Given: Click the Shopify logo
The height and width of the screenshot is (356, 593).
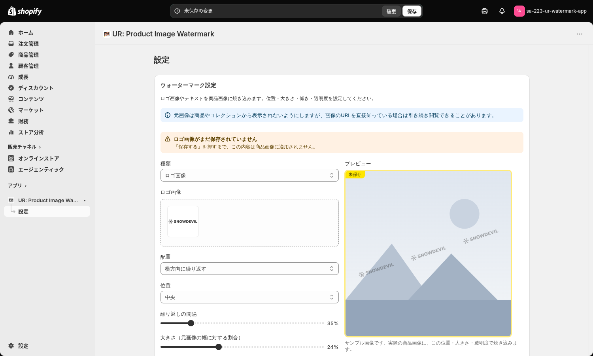Looking at the screenshot, I should [x=25, y=11].
